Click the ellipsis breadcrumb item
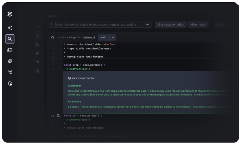 [56, 37]
